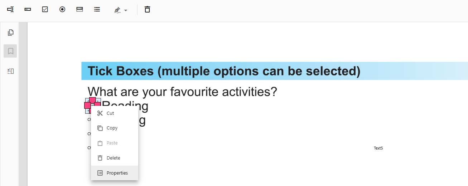
Task: Click the signature field pen icon
Action: coord(117,10)
